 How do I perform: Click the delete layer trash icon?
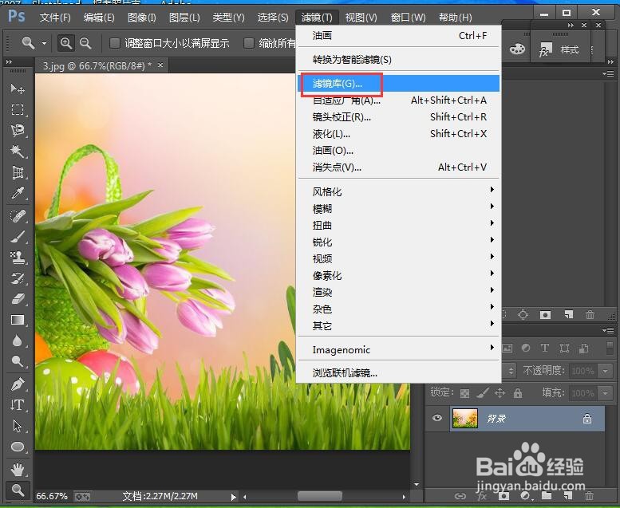tap(589, 495)
